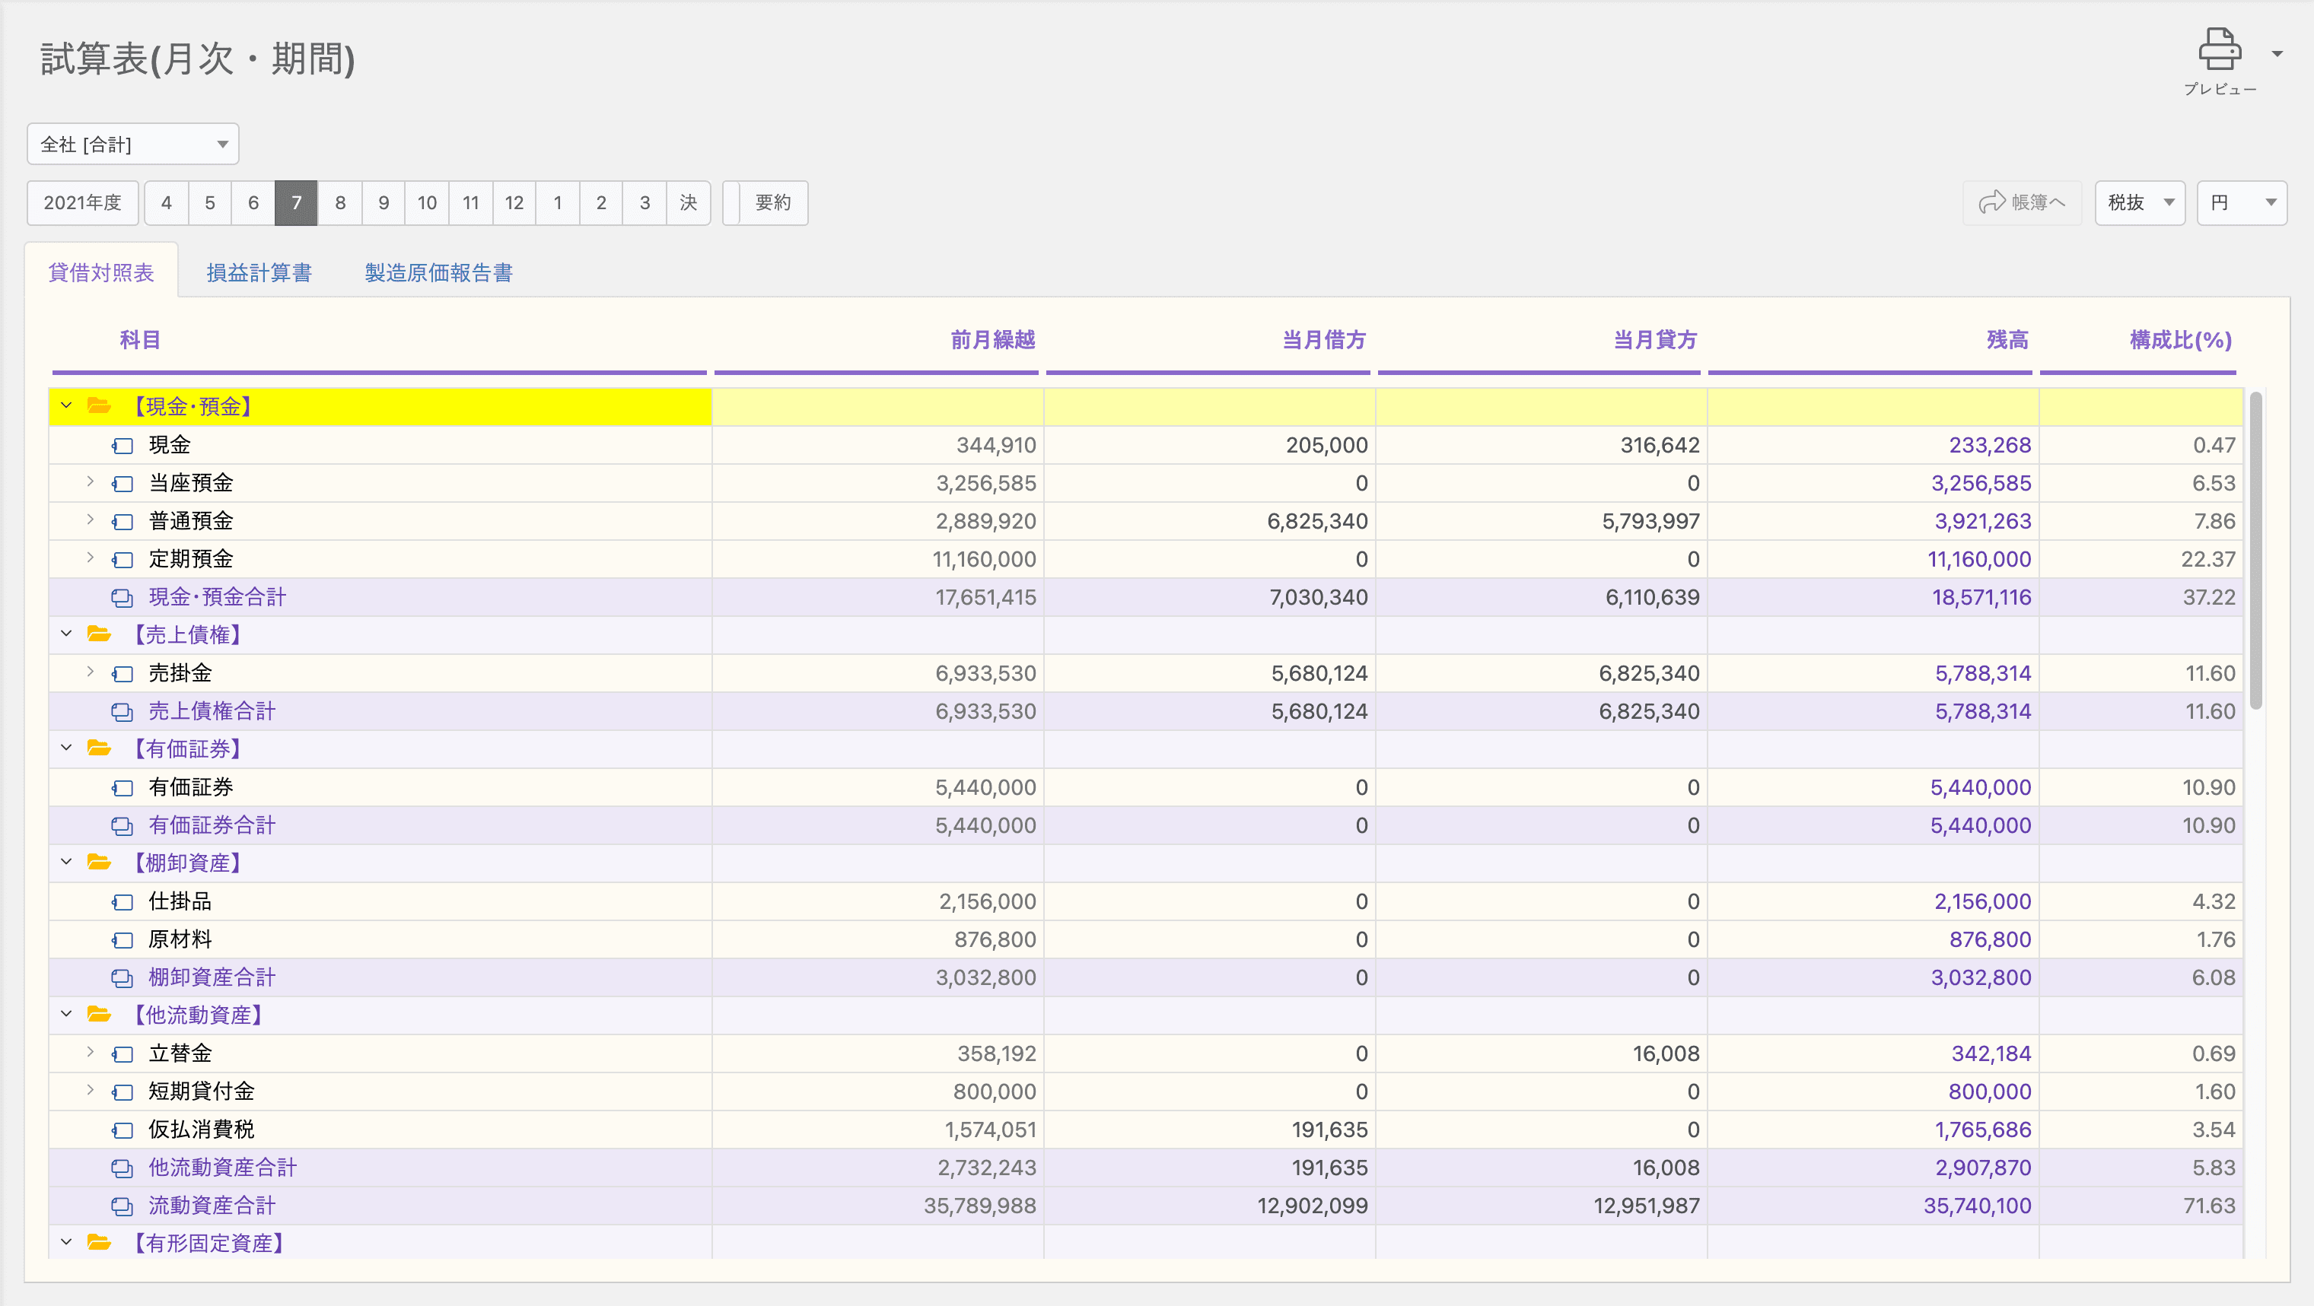Open the 全社 [合計] department dropdown

tap(133, 144)
